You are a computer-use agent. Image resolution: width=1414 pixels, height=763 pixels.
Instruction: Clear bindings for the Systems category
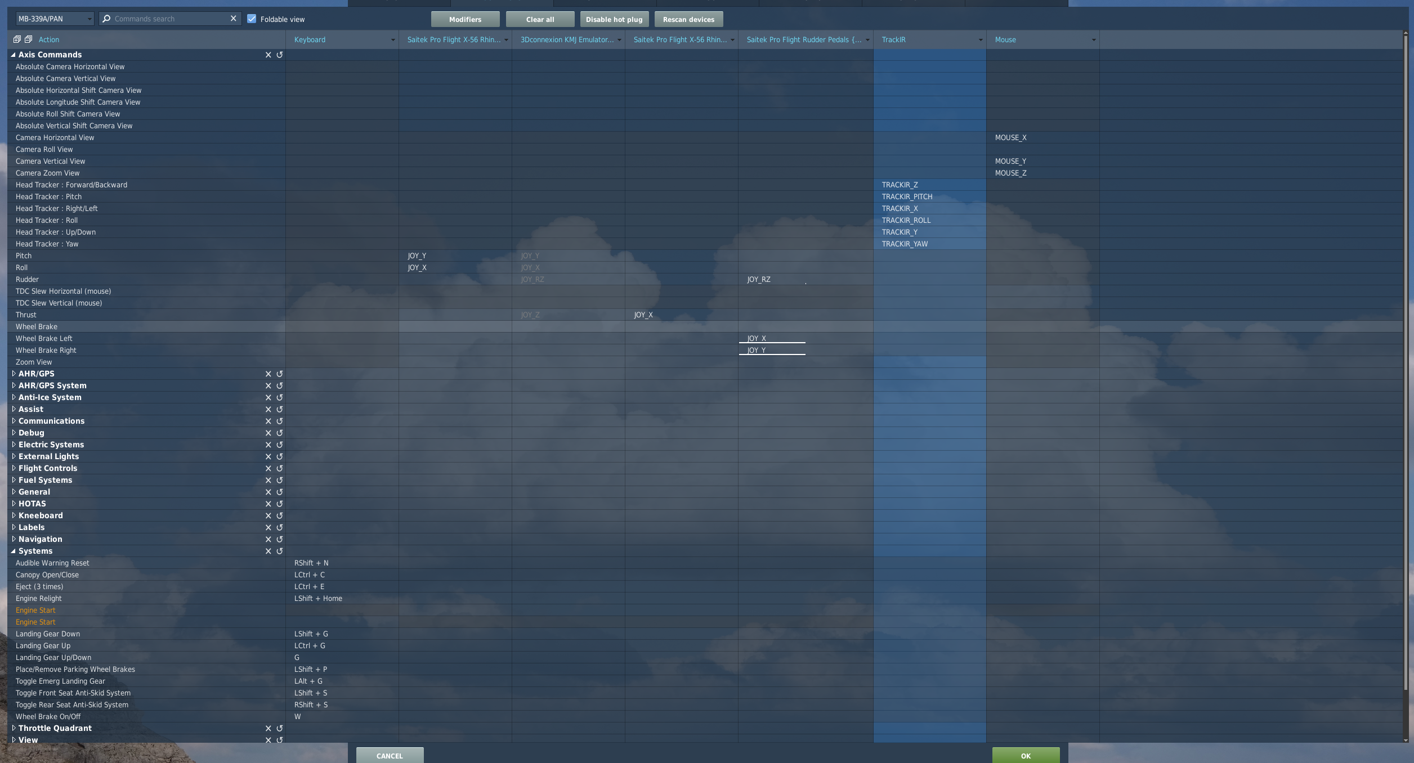pos(268,551)
